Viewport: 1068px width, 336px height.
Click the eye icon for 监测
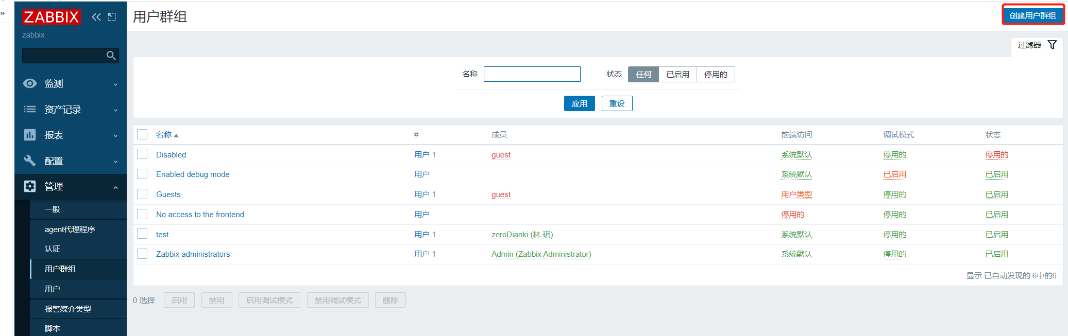click(x=30, y=83)
